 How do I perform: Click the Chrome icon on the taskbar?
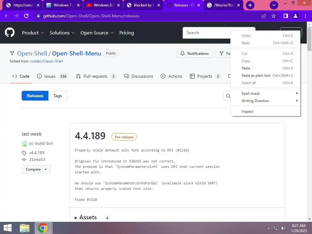[43, 228]
